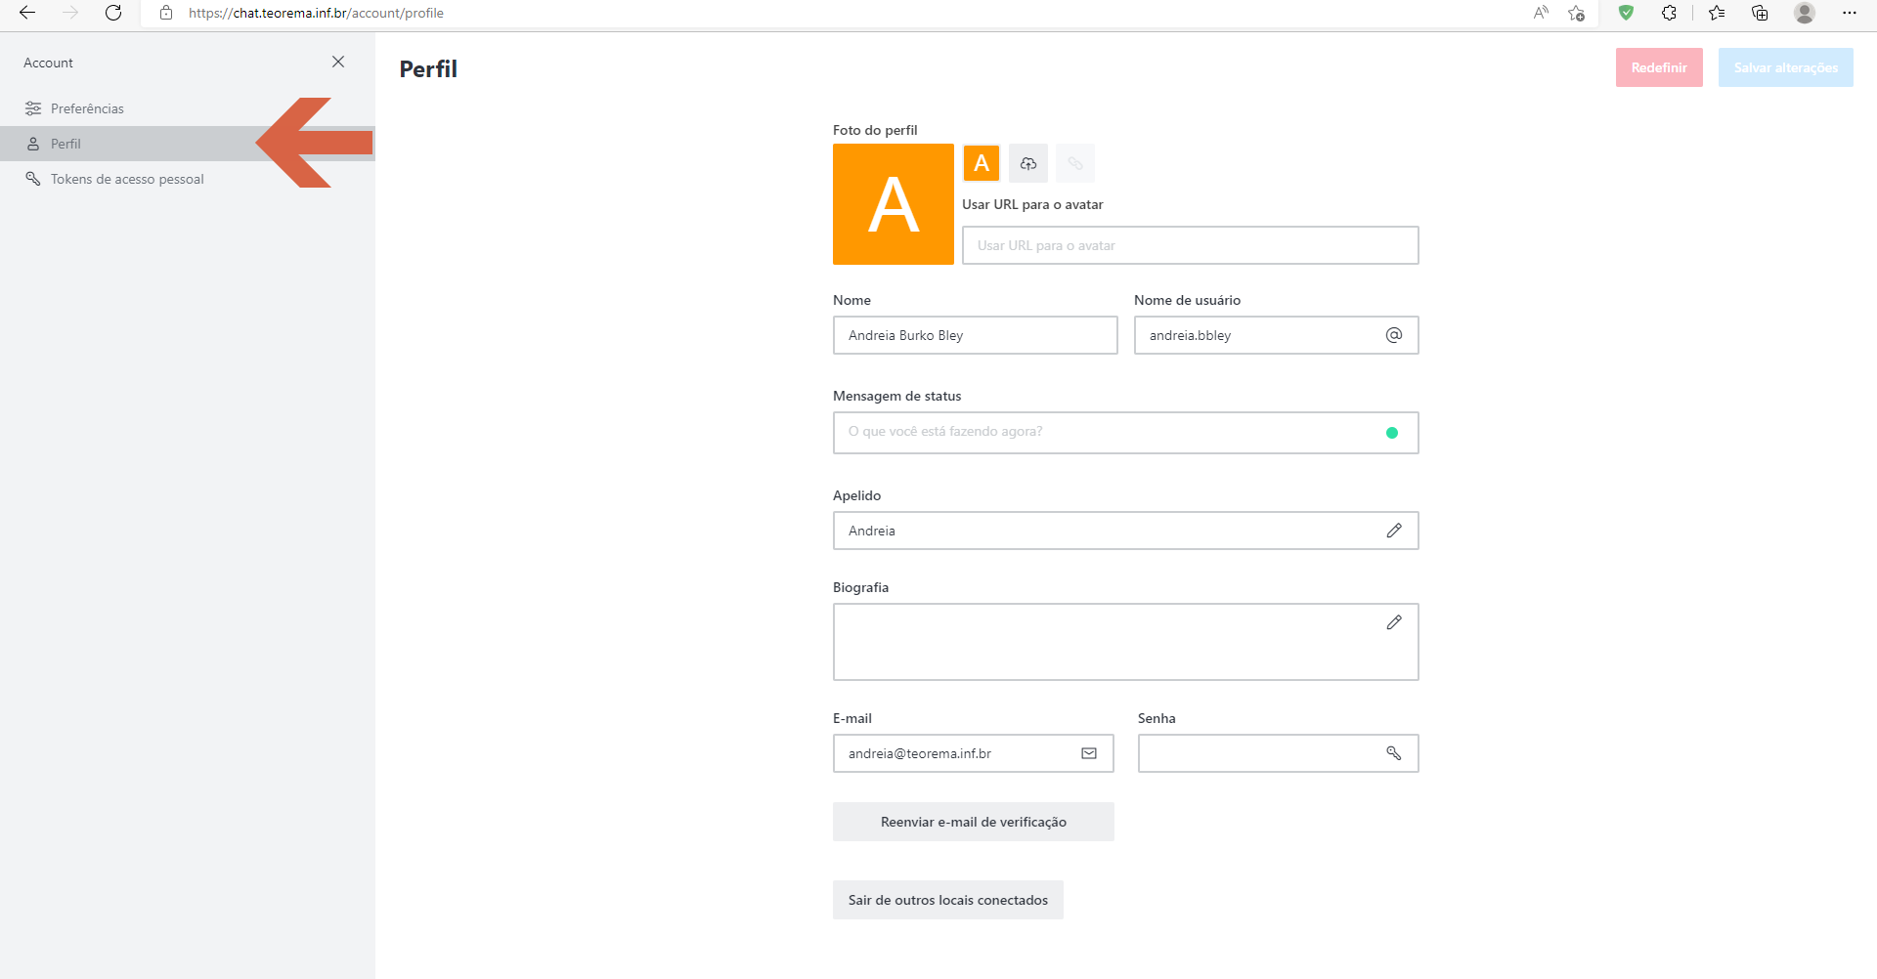The width and height of the screenshot is (1877, 979).
Task: Open the Favorites list icon
Action: [x=1717, y=13]
